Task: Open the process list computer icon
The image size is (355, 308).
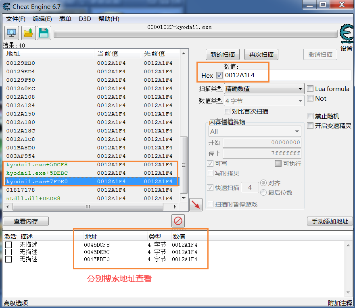Action: [12, 33]
